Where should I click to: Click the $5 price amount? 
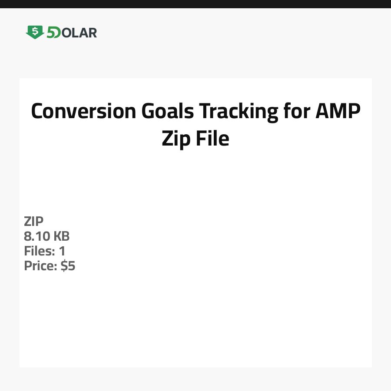(68, 266)
